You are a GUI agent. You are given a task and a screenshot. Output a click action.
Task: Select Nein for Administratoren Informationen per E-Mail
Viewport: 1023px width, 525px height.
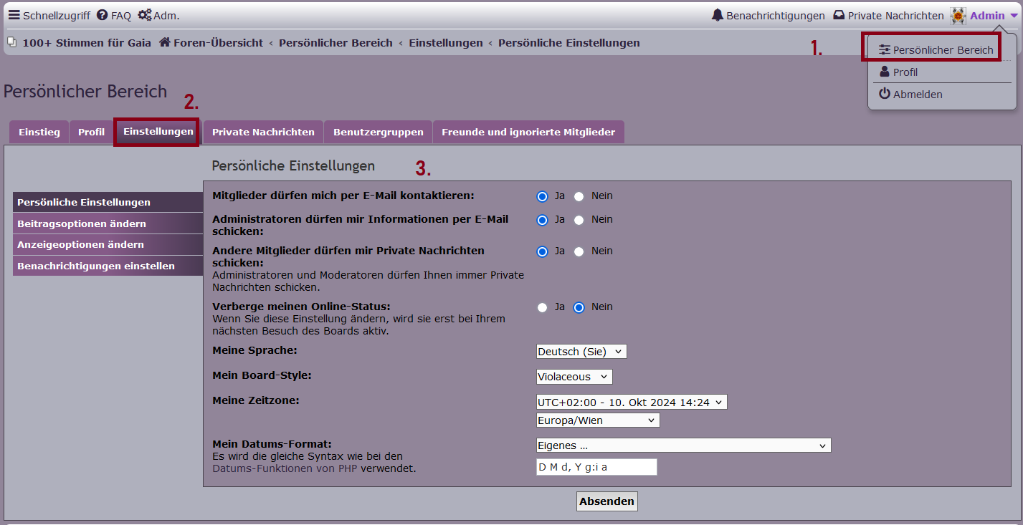(x=579, y=220)
